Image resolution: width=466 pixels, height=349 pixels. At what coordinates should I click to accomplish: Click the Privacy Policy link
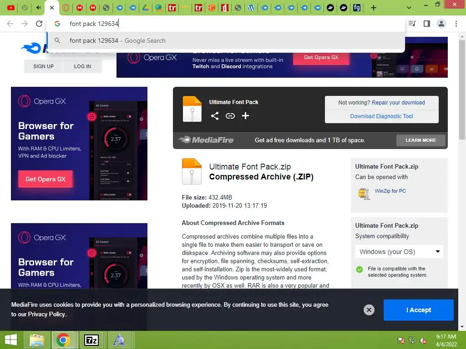pos(46,314)
